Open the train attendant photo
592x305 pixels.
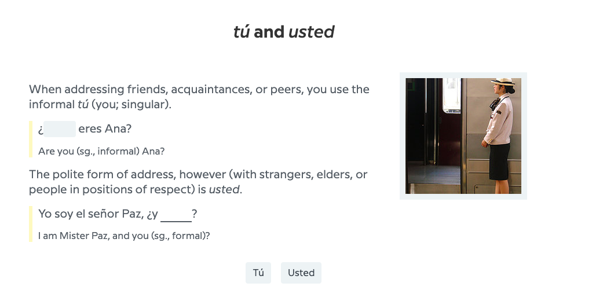click(x=463, y=136)
